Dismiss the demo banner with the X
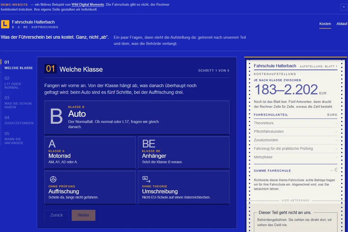Screen dimensions: 348x232 (344, 7)
